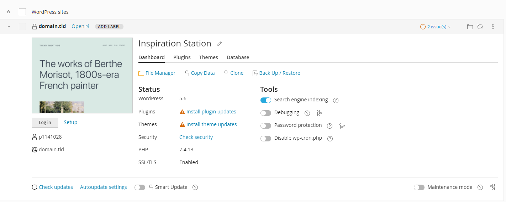
Task: Show help for Disable wp-cron.php
Action: pos(330,139)
